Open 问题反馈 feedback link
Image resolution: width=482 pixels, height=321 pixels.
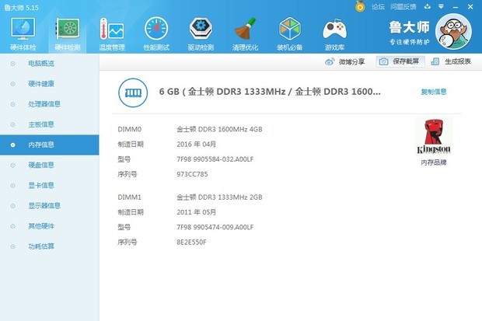403,6
